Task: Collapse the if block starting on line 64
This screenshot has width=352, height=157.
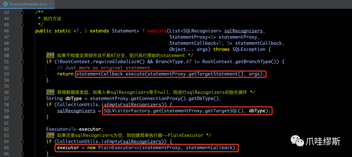Action: coord(22,141)
